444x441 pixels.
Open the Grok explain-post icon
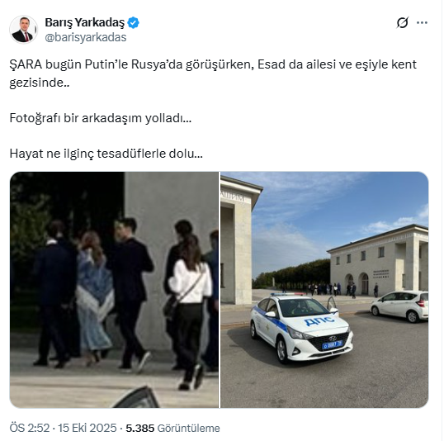(403, 22)
